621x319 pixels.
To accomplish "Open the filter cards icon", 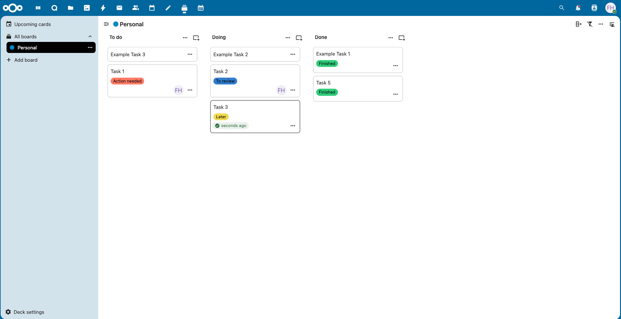I will click(x=590, y=24).
